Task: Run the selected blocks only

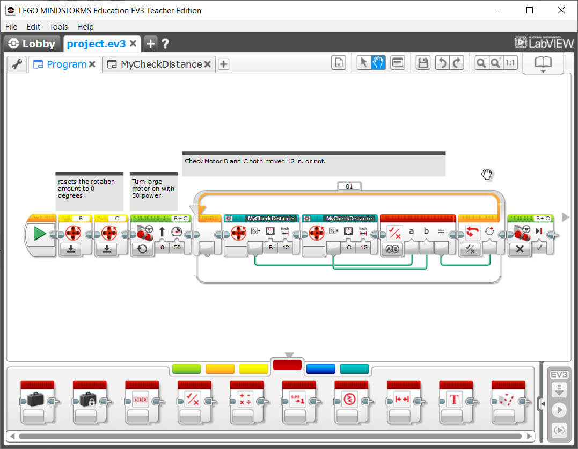Action: coord(559,430)
